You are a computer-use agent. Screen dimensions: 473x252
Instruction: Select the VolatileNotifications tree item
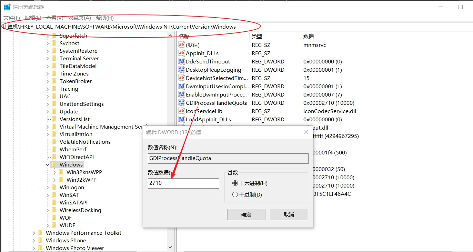tap(85, 142)
